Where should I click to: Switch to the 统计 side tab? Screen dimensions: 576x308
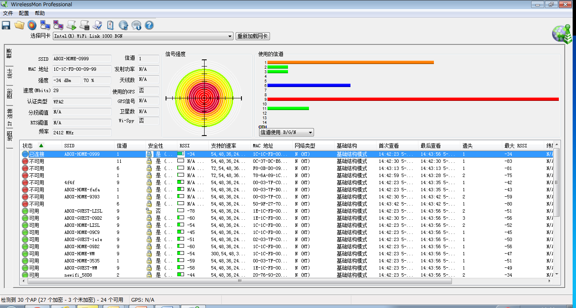[x=9, y=74]
